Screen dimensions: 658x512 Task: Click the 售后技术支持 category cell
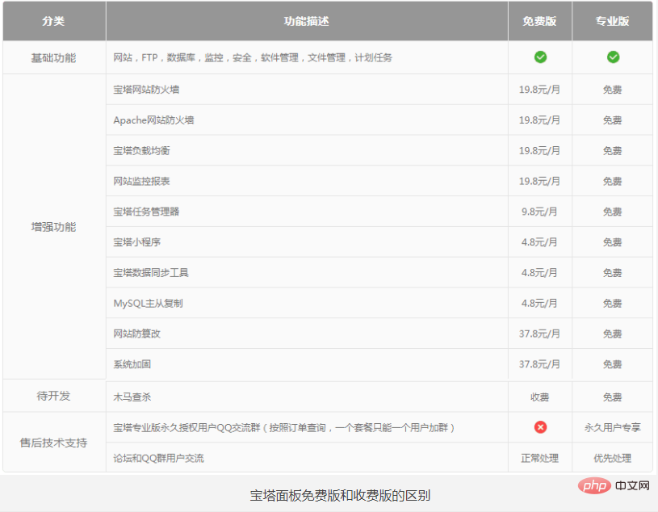[53, 443]
